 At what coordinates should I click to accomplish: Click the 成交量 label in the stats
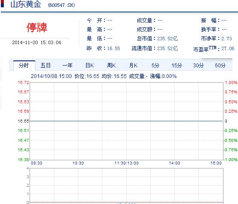click(146, 21)
